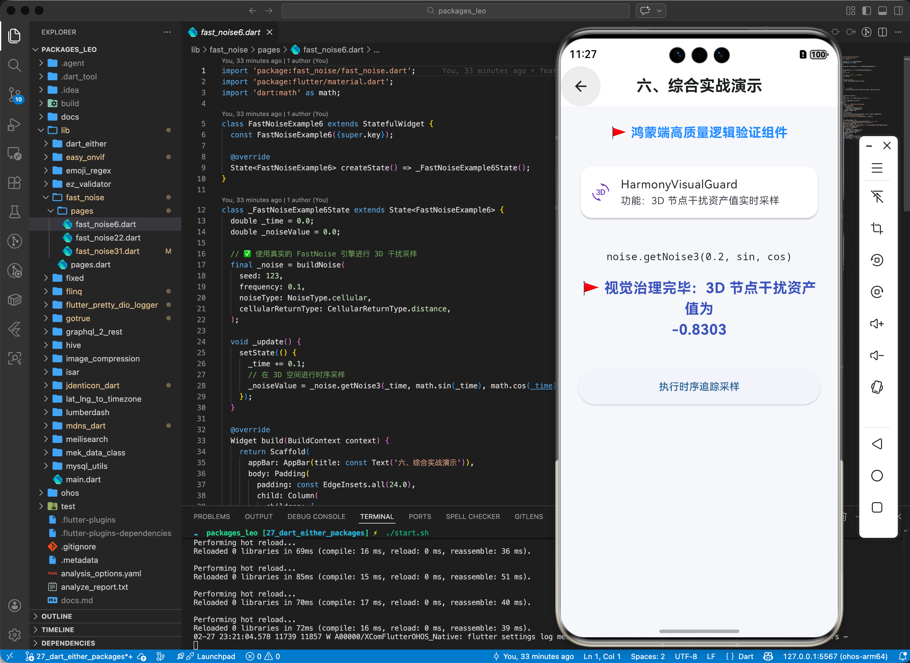Image resolution: width=910 pixels, height=663 pixels.
Task: Click the emulator volume up icon
Action: pyautogui.click(x=877, y=324)
